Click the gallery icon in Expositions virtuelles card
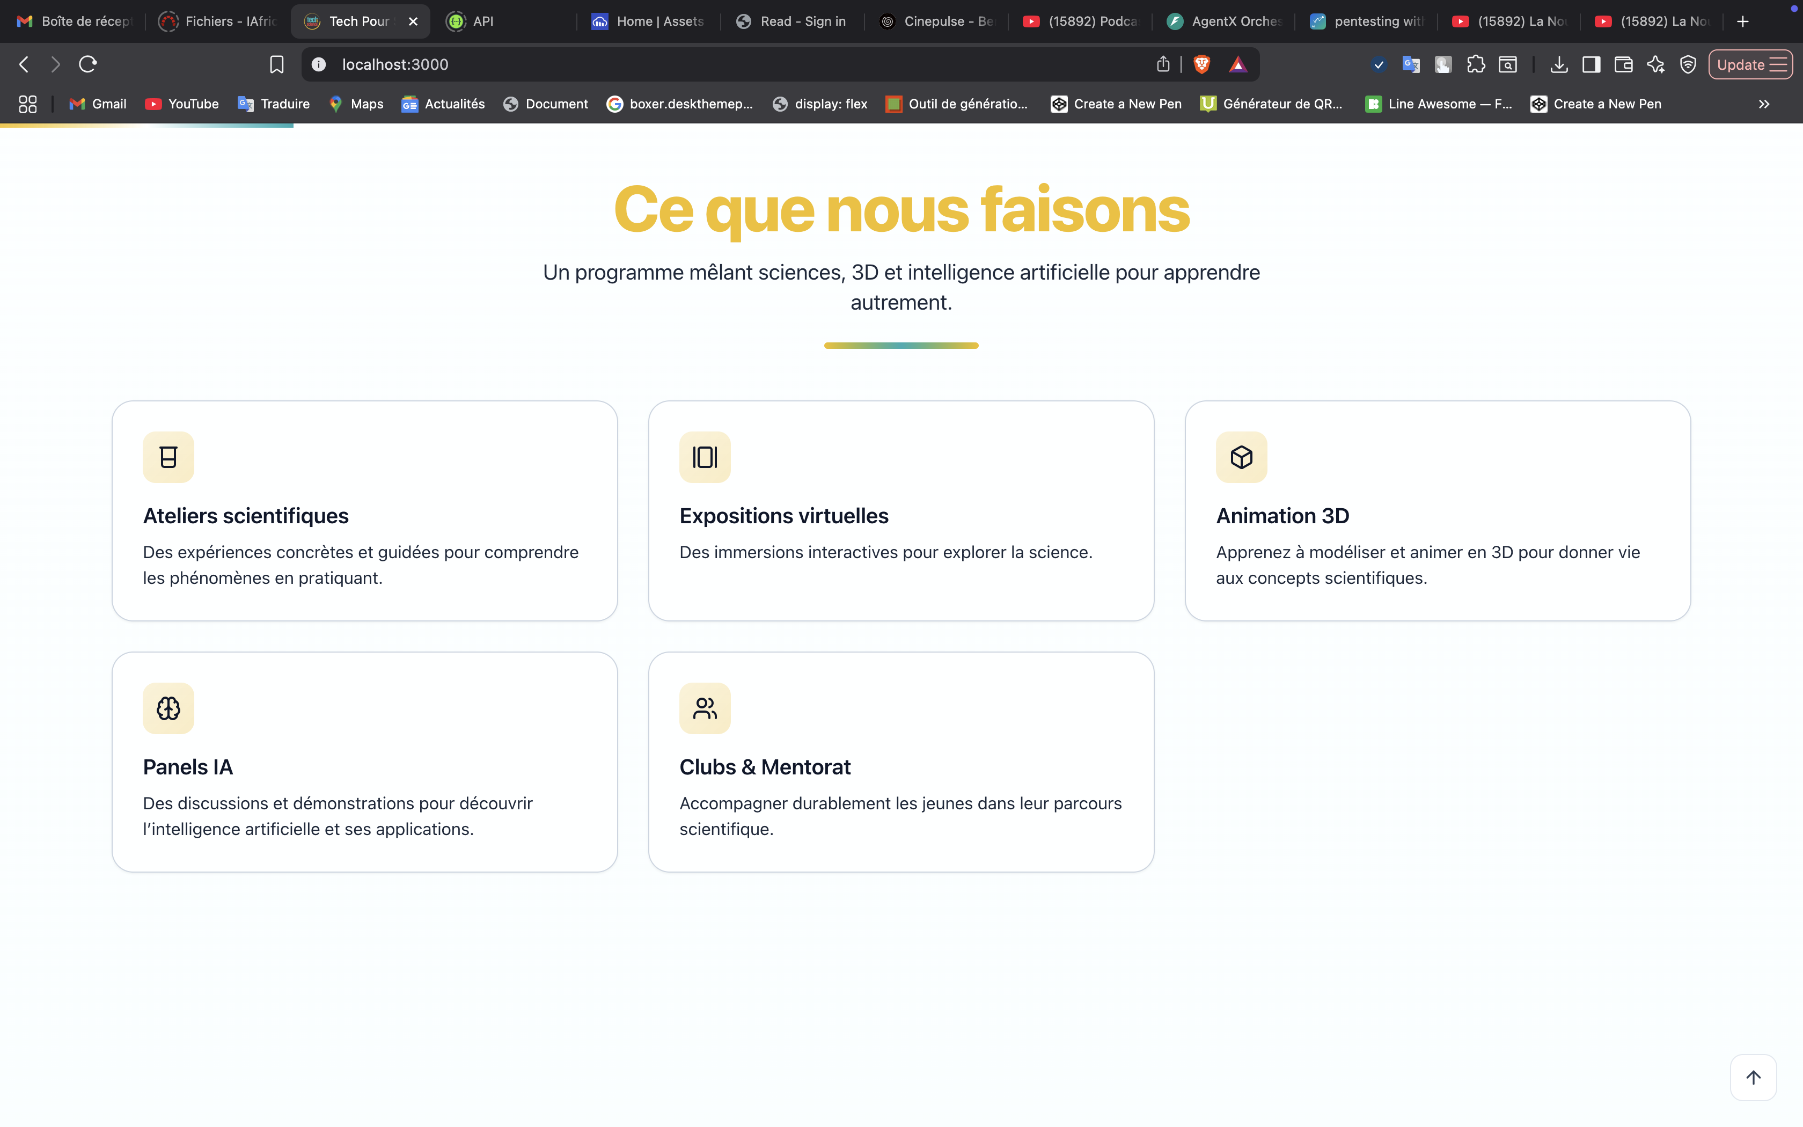 [x=705, y=457]
